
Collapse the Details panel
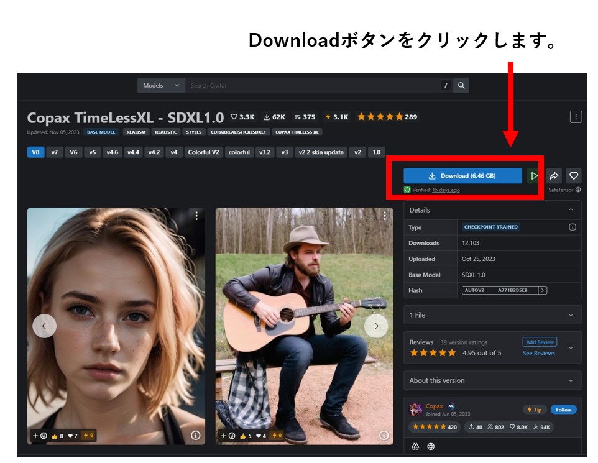click(x=571, y=210)
